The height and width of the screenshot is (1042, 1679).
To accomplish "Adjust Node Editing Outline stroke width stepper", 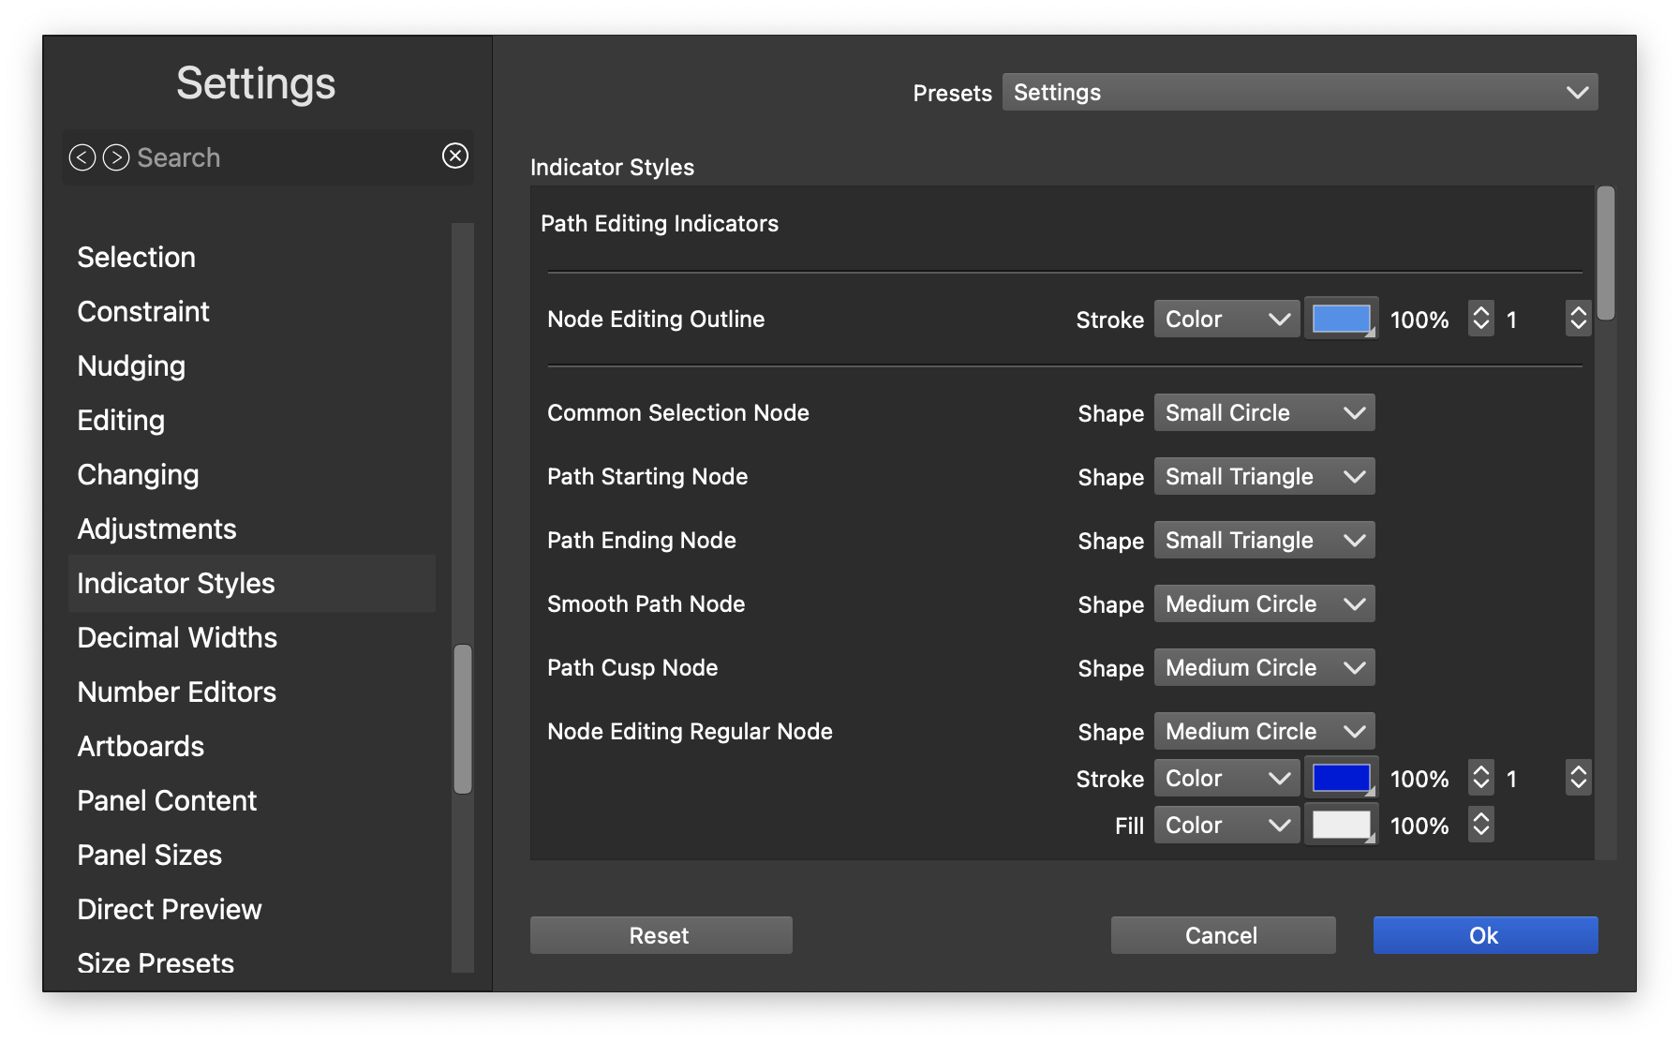I will coord(1578,320).
